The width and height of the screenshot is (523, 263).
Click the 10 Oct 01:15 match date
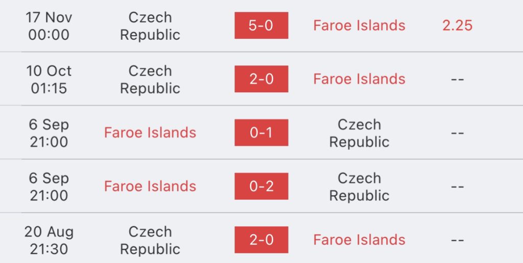click(49, 80)
